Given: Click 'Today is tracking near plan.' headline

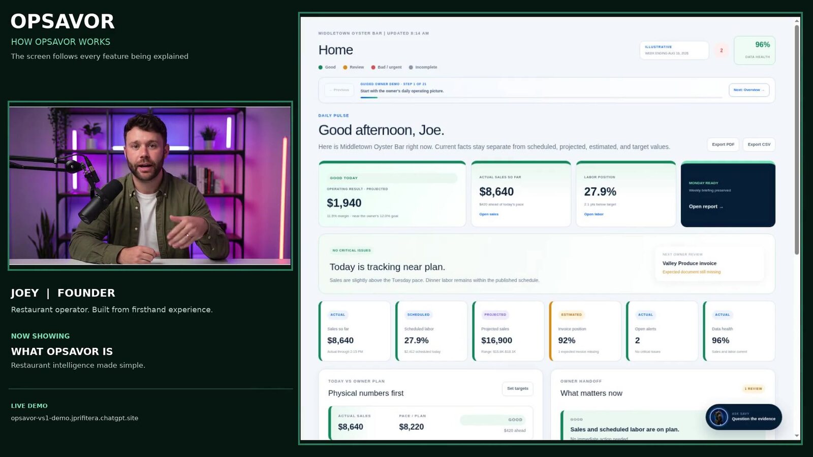Looking at the screenshot, I should click(387, 267).
